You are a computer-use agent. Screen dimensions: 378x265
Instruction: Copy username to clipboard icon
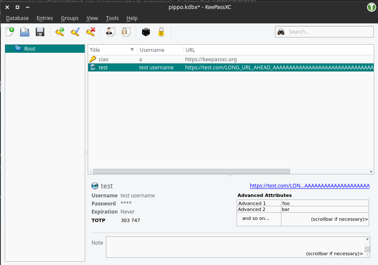tap(110, 32)
